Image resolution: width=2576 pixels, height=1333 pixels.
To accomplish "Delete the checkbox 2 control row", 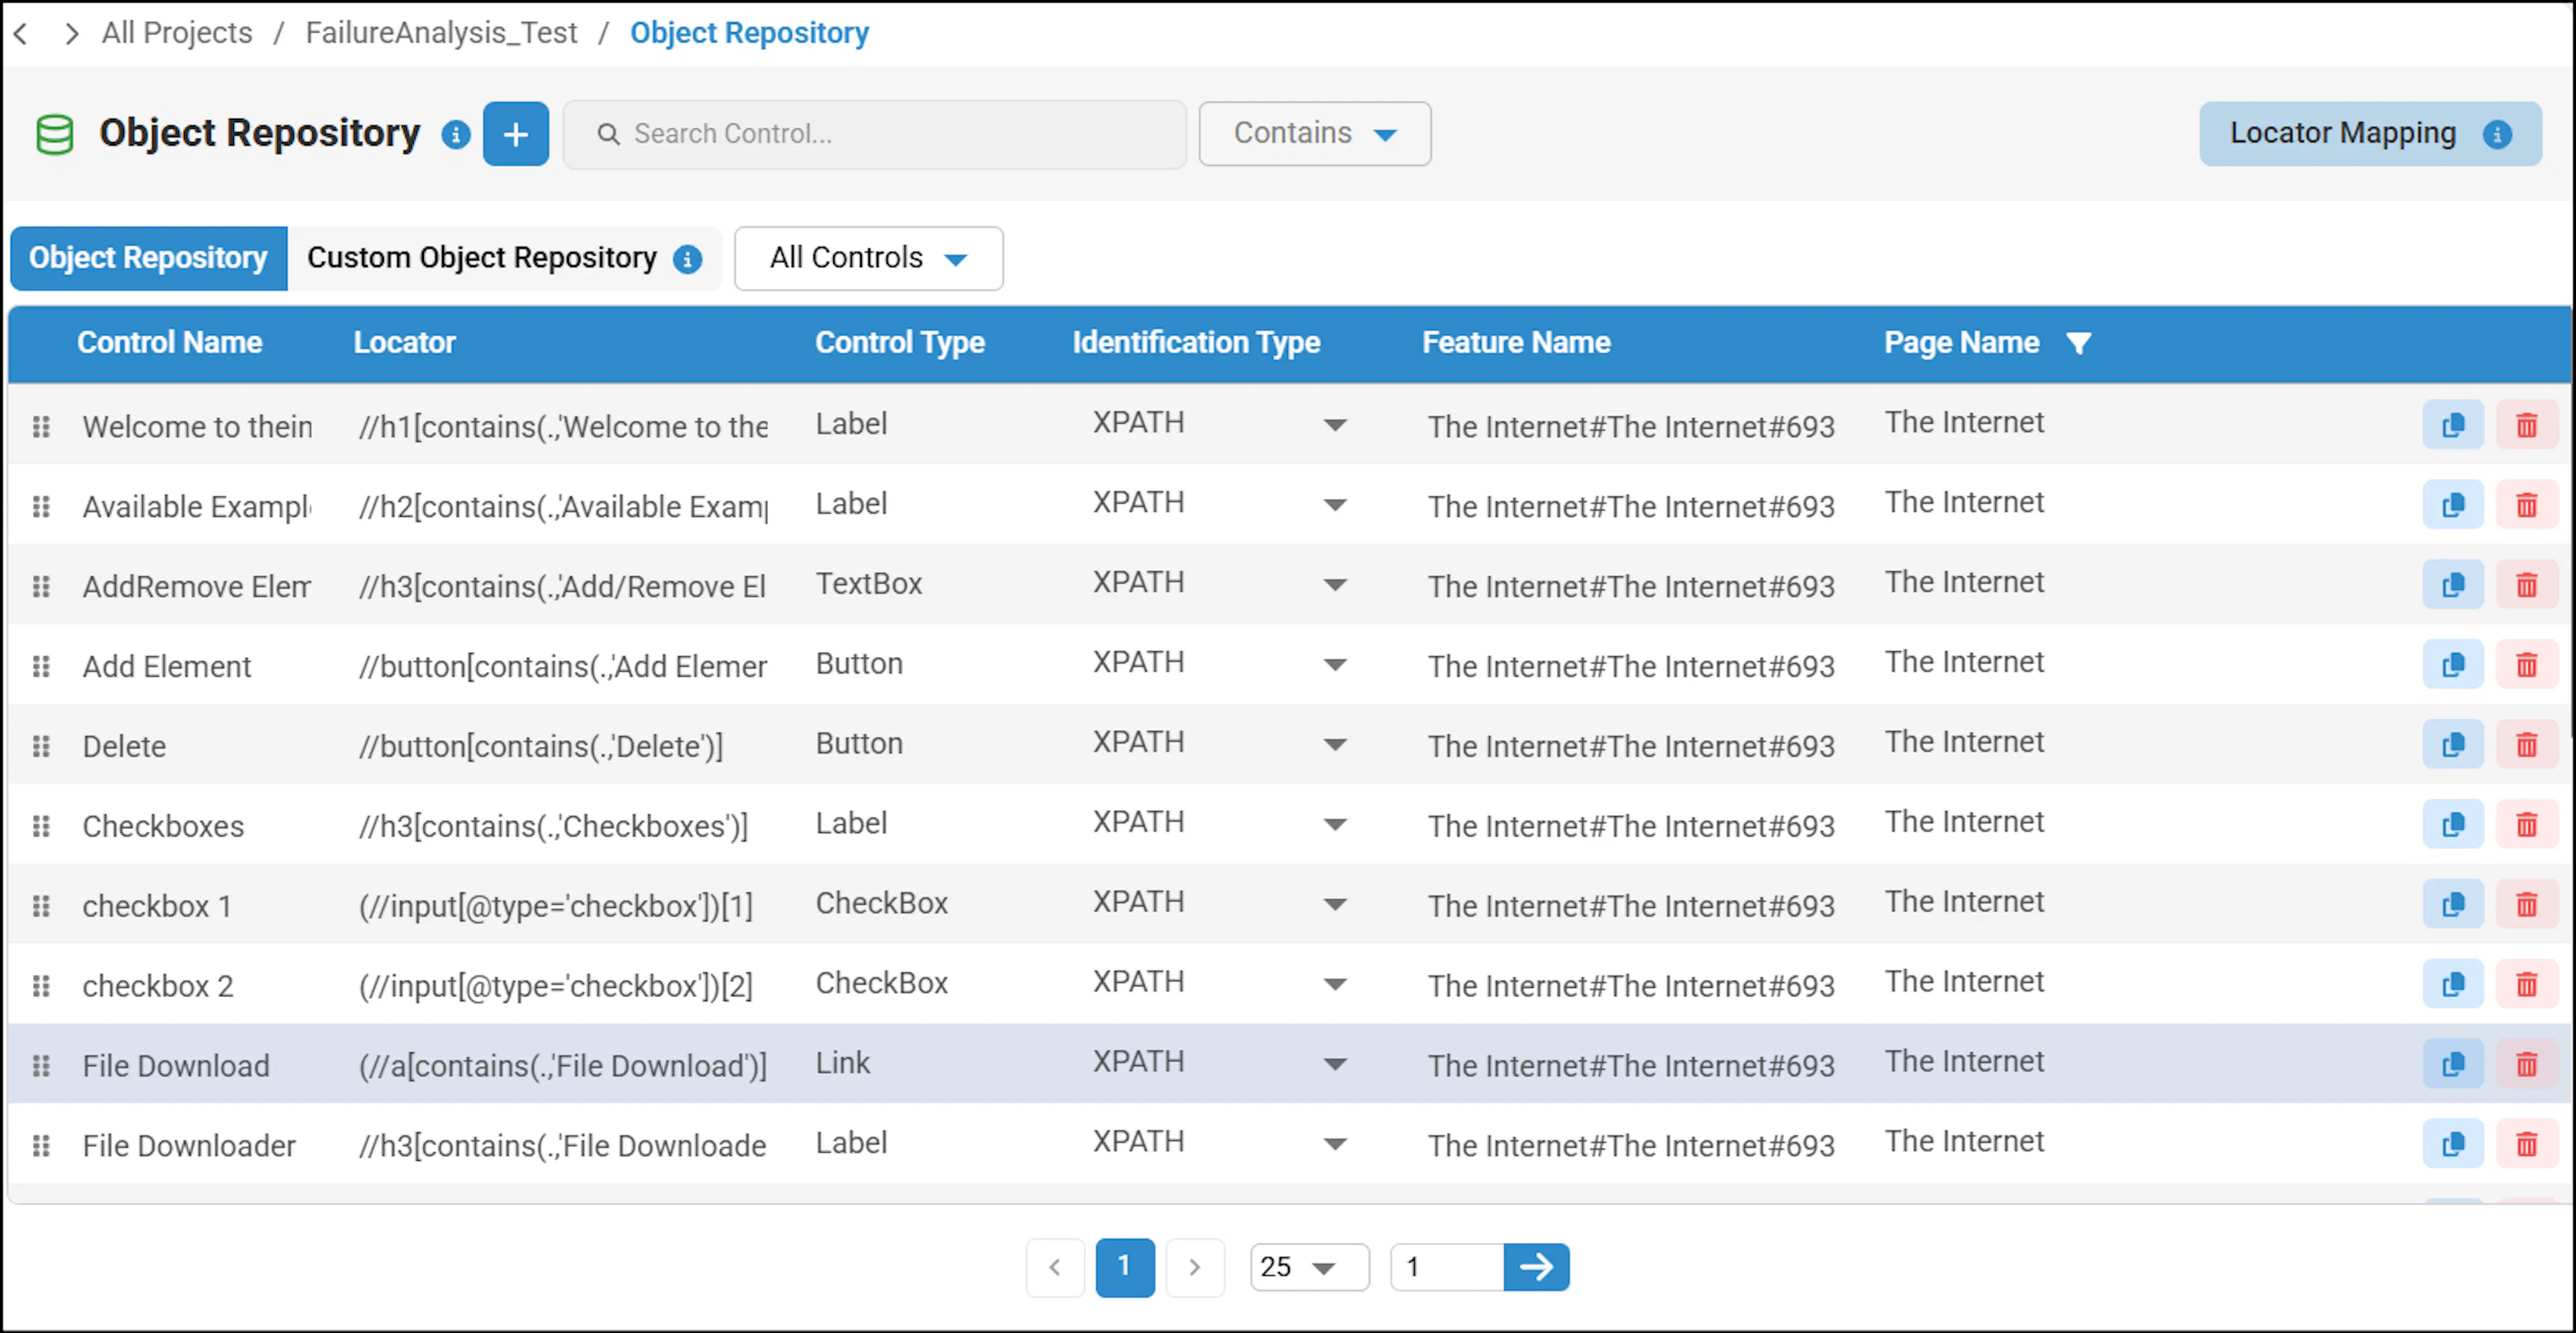I will click(x=2526, y=985).
